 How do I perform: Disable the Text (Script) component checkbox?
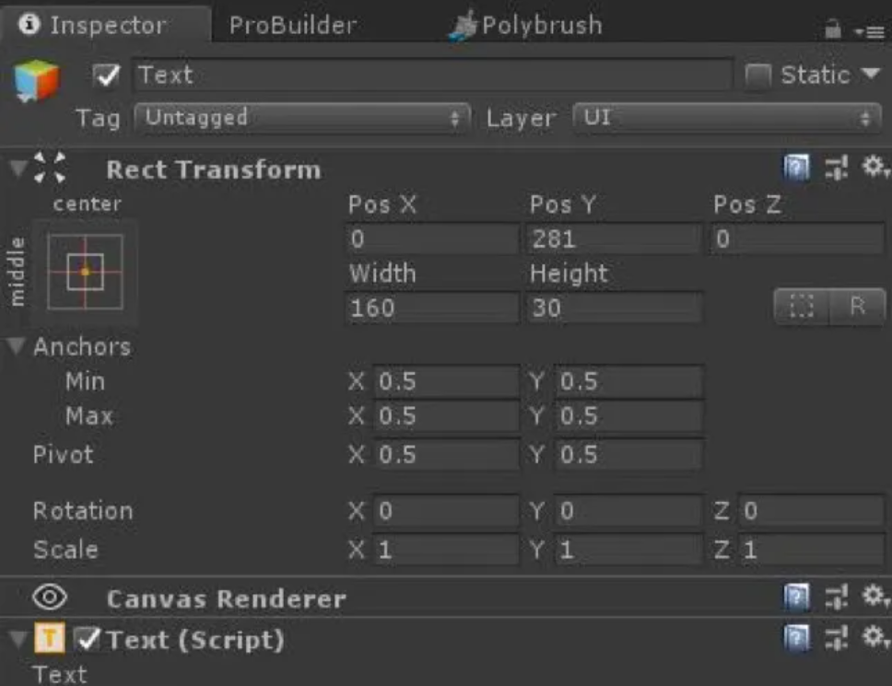88,639
